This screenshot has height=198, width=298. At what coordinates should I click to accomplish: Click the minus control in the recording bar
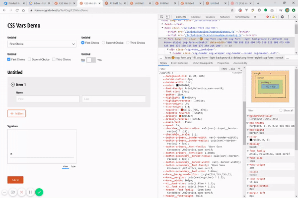click(x=4, y=193)
